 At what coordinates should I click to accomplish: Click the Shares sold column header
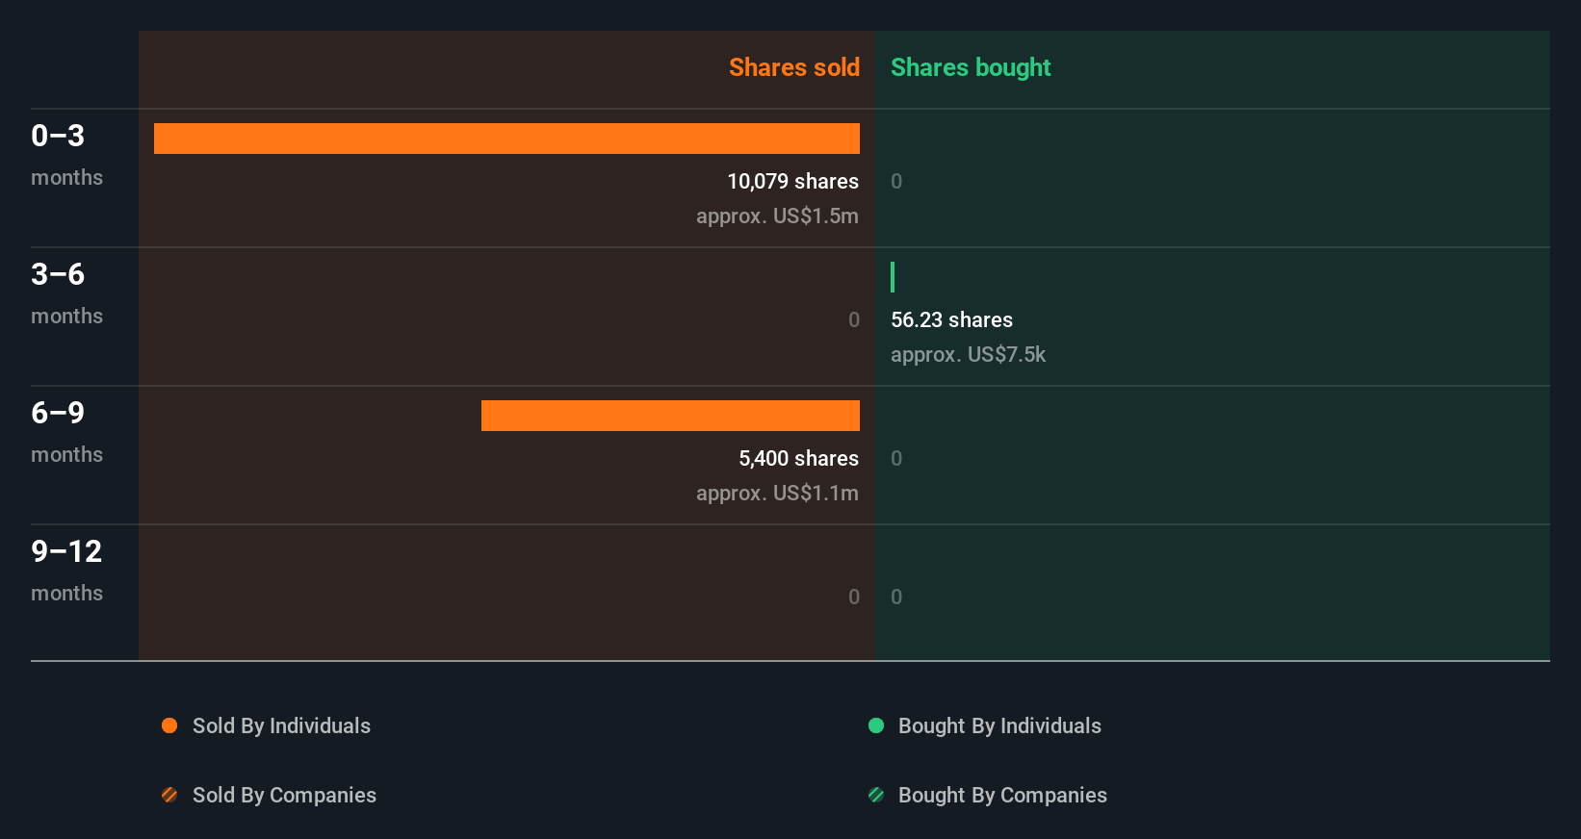point(793,67)
